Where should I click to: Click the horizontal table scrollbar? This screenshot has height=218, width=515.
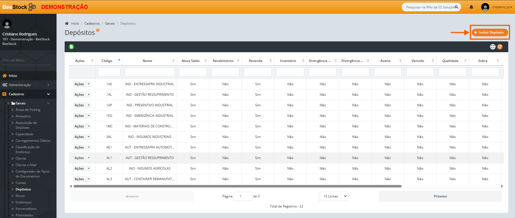pos(237,186)
